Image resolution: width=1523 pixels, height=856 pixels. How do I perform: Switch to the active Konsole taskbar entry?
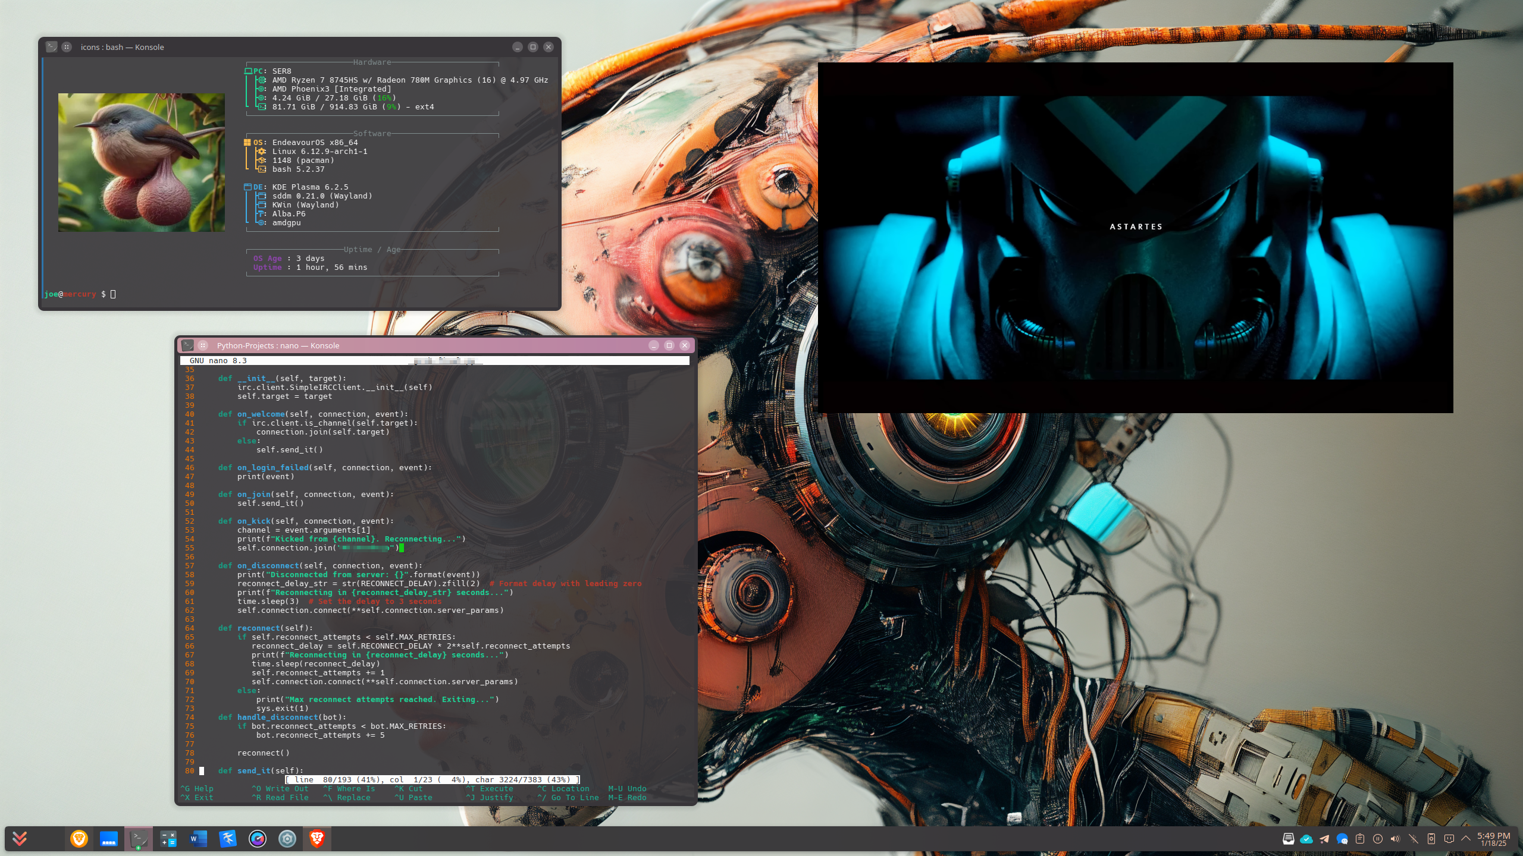pyautogui.click(x=139, y=839)
